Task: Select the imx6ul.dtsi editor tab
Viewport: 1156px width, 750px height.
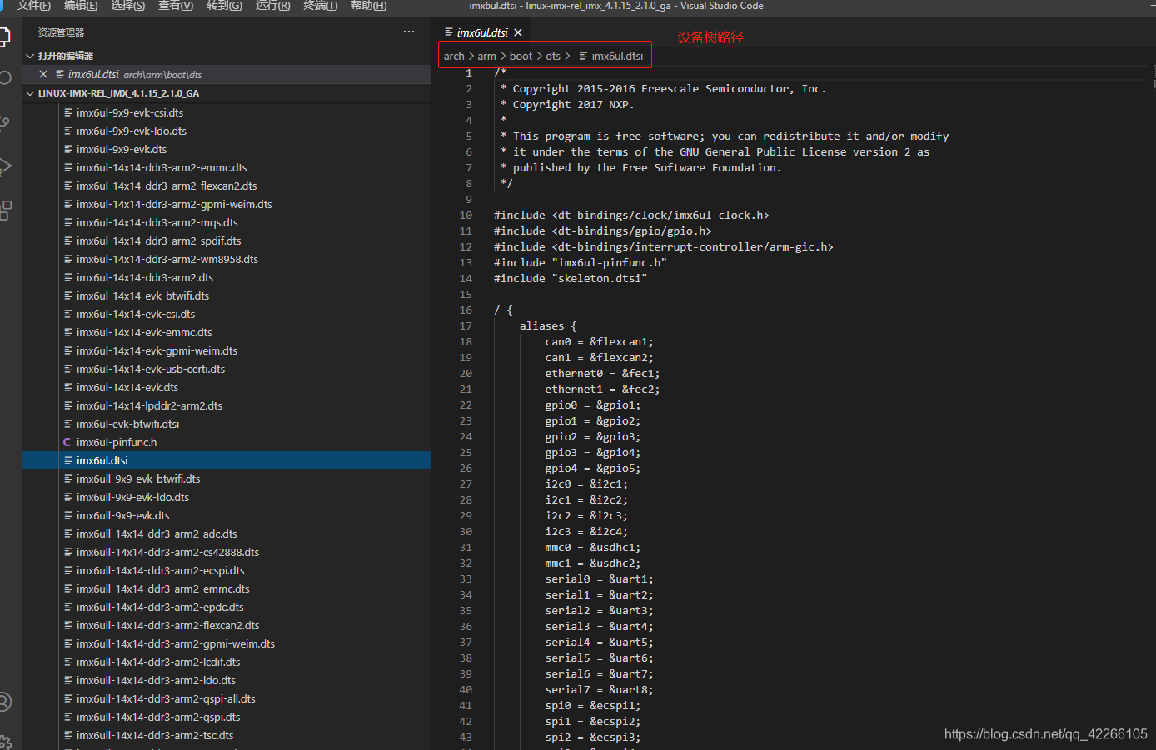Action: [482, 32]
